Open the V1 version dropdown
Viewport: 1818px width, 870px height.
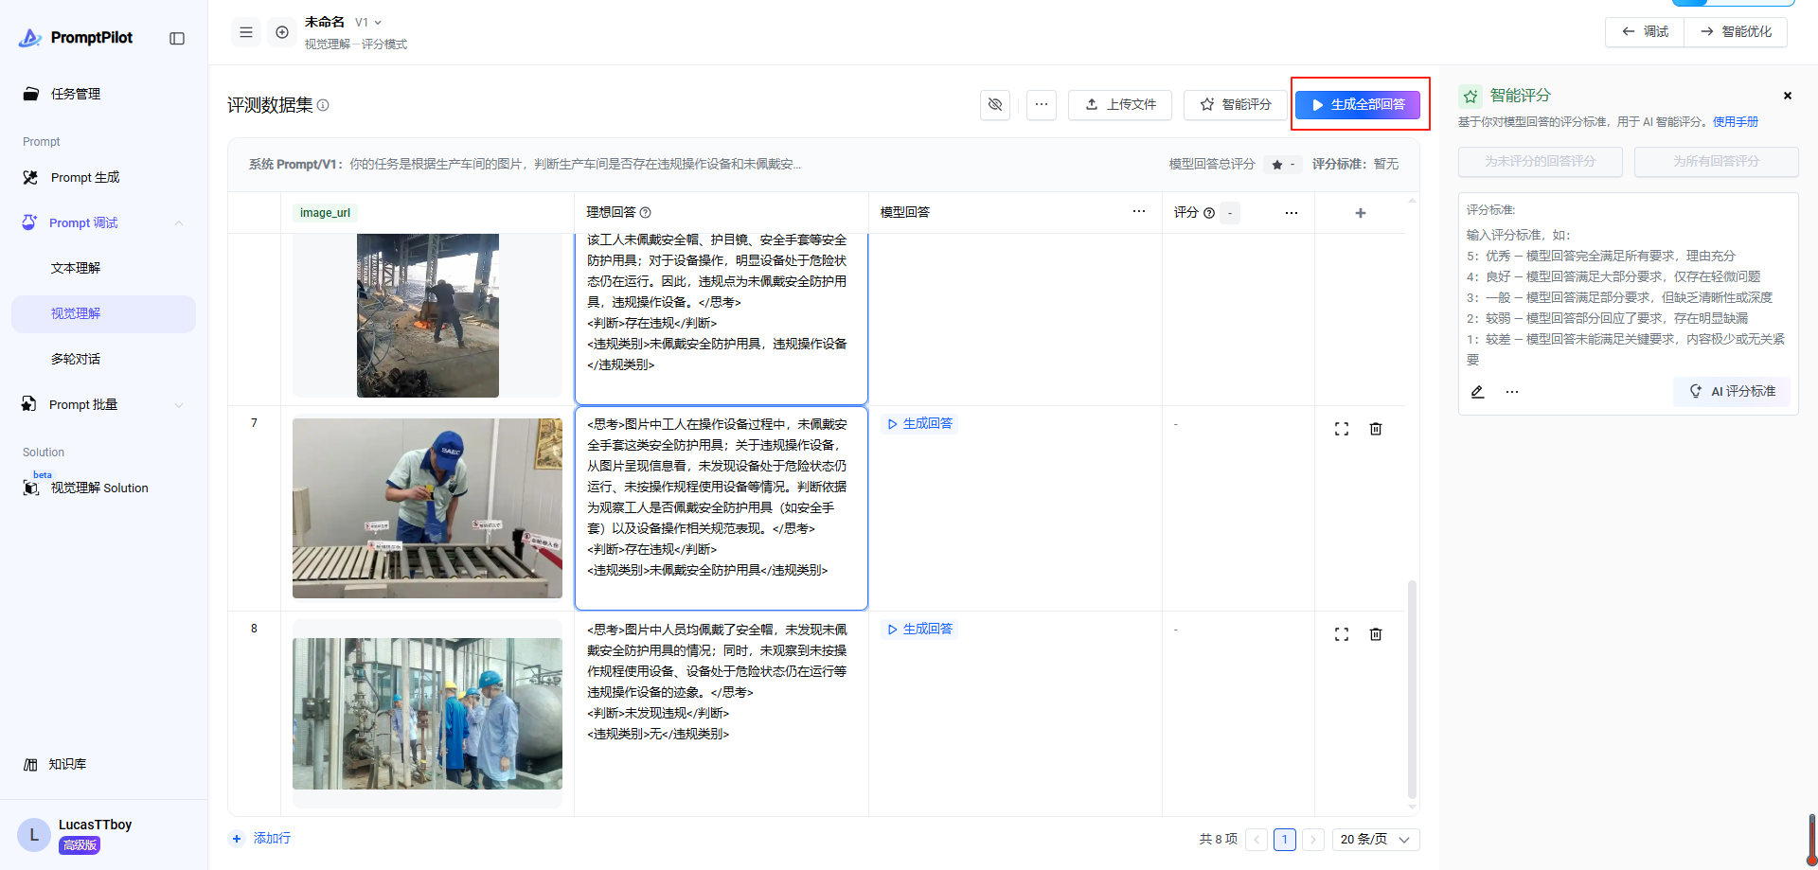click(368, 23)
